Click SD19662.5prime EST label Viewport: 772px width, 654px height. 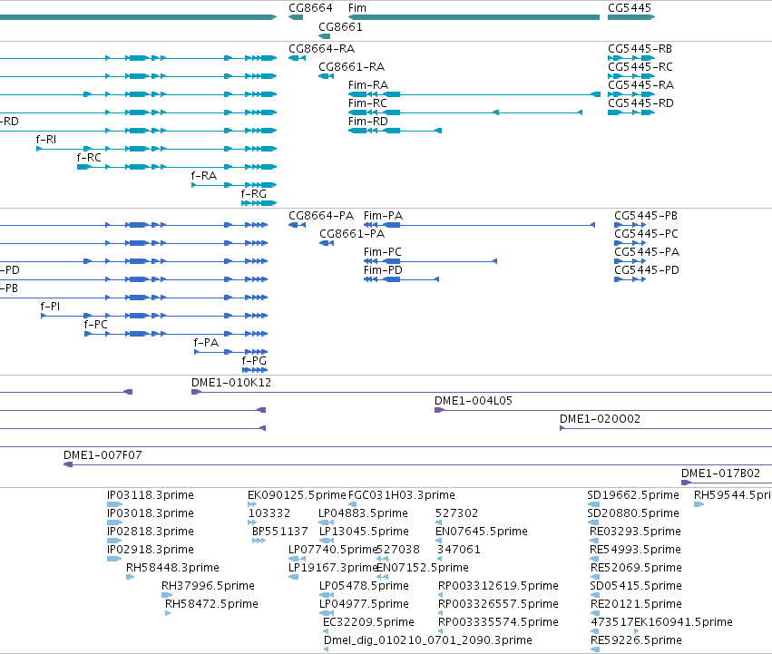[x=633, y=495]
